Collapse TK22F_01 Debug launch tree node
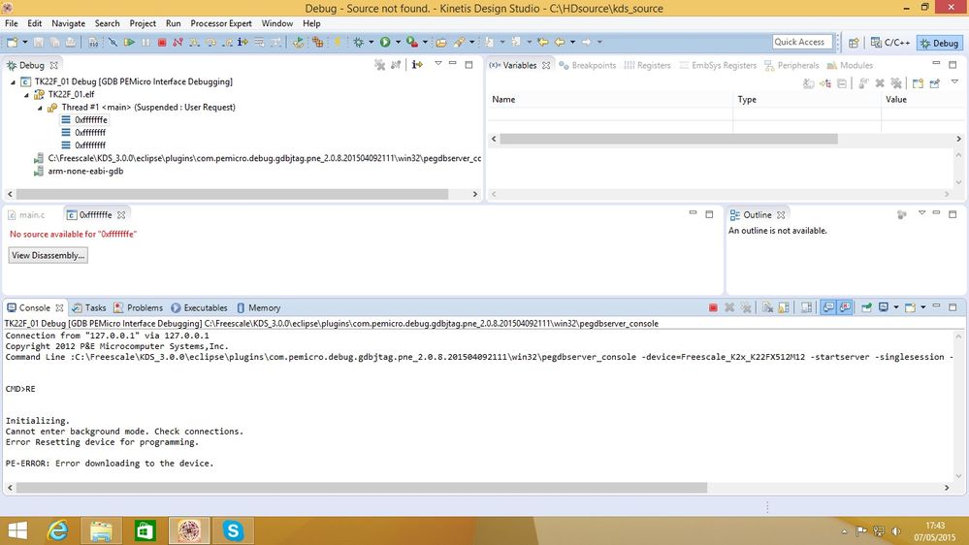Image resolution: width=969 pixels, height=545 pixels. pos(13,81)
